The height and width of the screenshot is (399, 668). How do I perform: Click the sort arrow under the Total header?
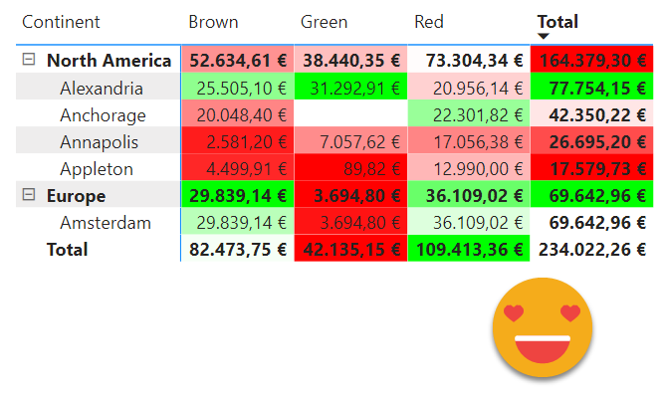click(544, 37)
